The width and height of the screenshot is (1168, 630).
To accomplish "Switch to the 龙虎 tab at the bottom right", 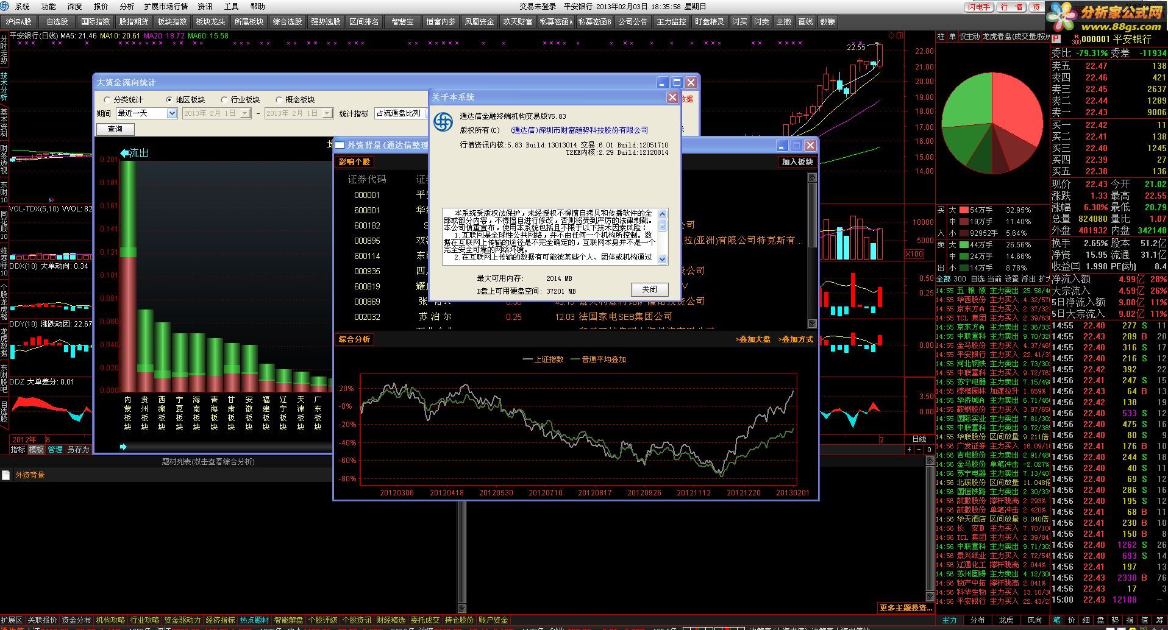I will pos(1006,620).
